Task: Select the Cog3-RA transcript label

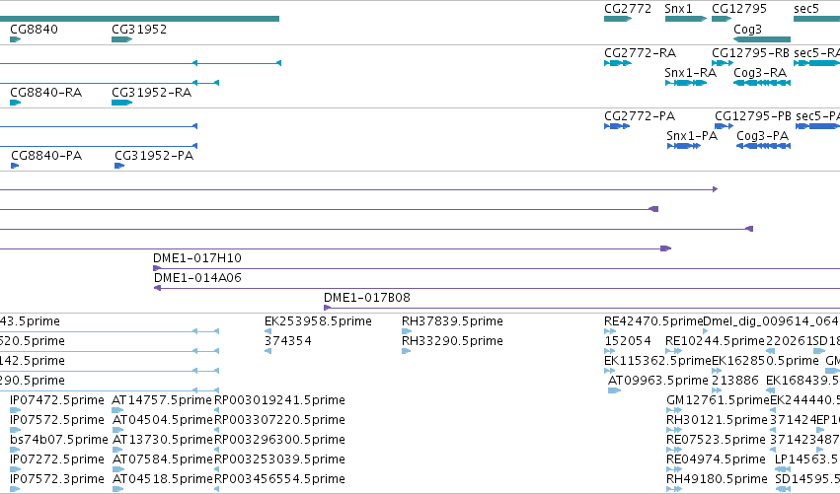Action: 760,73
